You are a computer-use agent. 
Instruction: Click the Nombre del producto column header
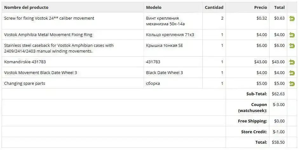point(26,7)
